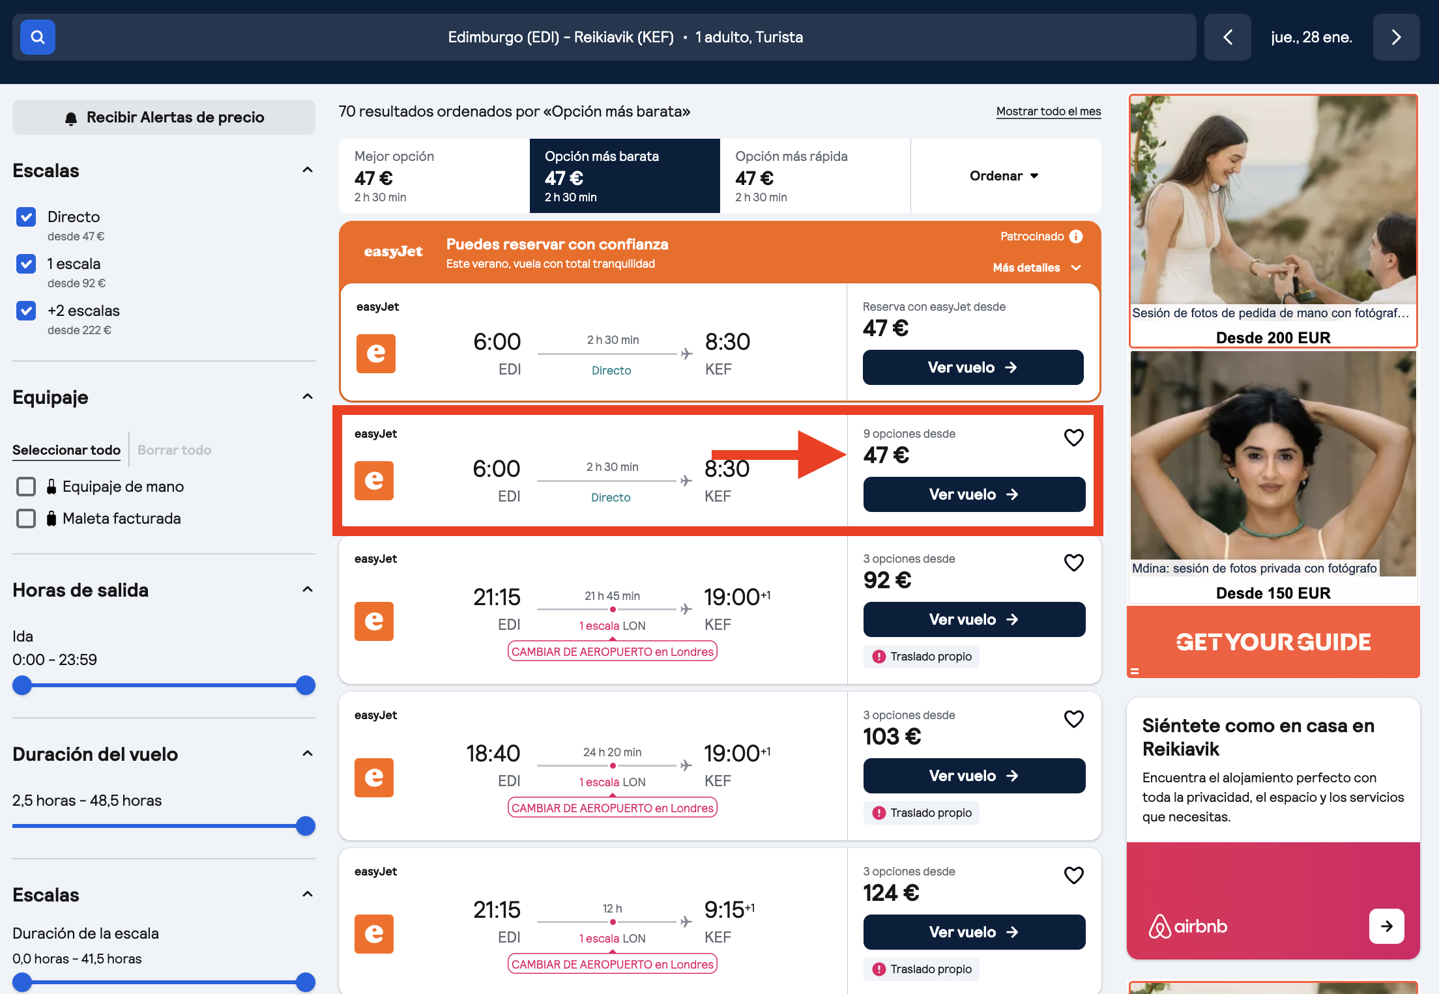This screenshot has width=1439, height=994.
Task: Click easyJet logo on the 21:15–19:00 flight
Action: 374,621
